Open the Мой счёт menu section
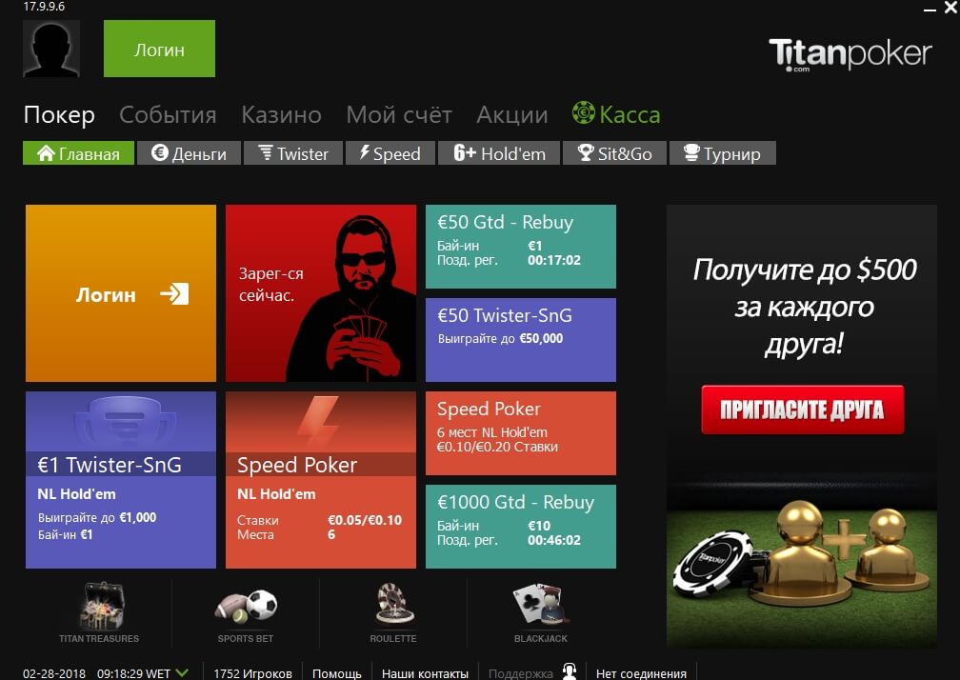 click(x=398, y=114)
